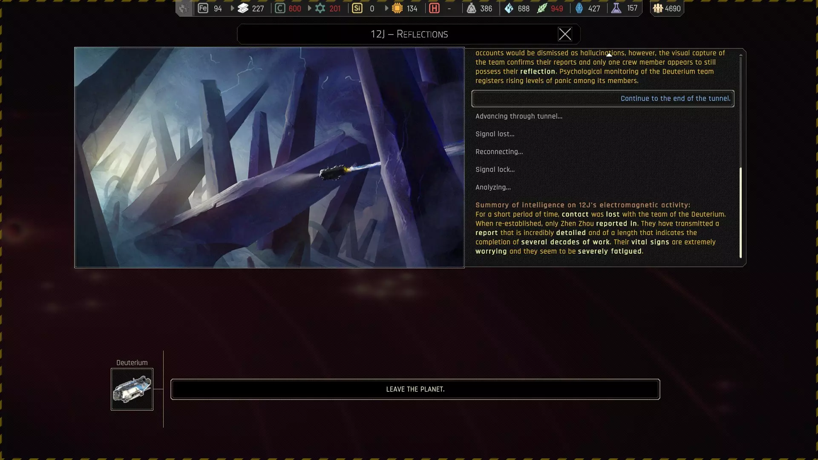Expand arrow between silicon and microchips
Screen dimensions: 818x460
[x=386, y=9]
